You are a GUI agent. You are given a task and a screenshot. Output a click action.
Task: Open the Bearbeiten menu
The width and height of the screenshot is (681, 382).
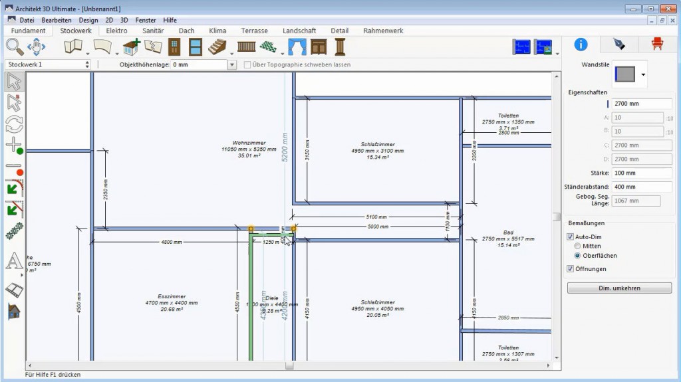[57, 20]
